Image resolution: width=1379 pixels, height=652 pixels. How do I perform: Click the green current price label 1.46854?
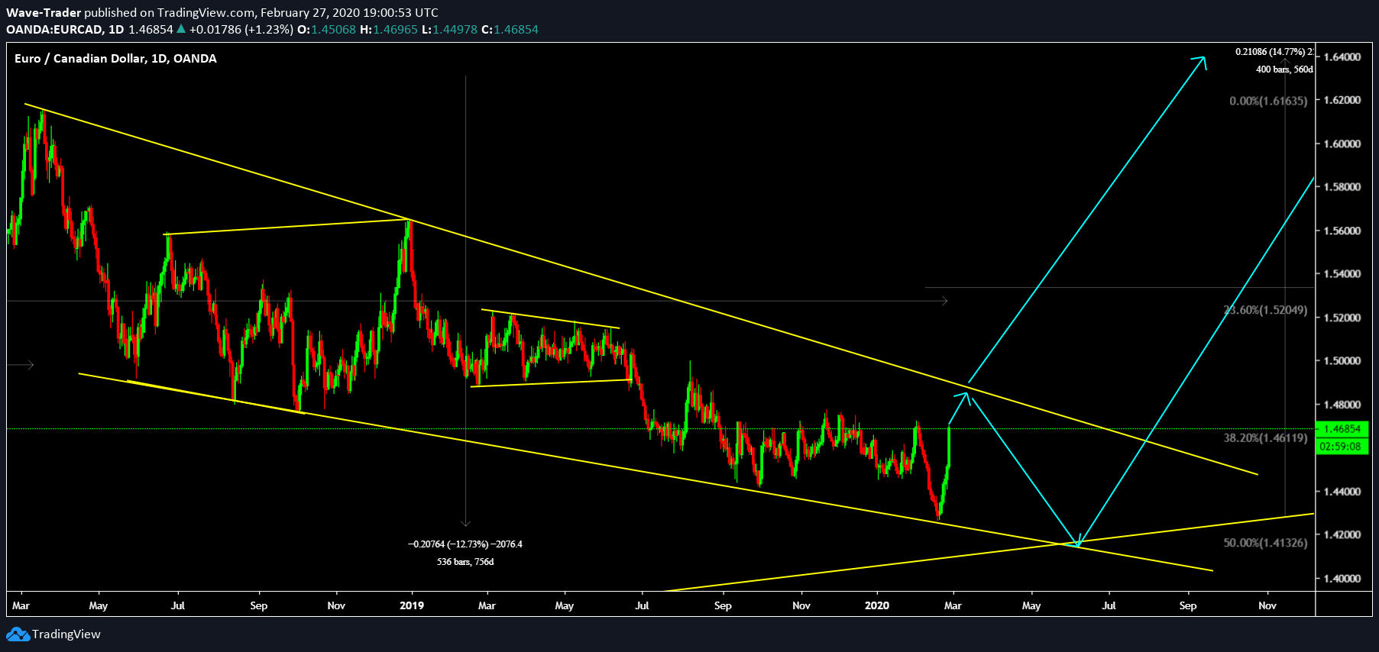pyautogui.click(x=1342, y=429)
